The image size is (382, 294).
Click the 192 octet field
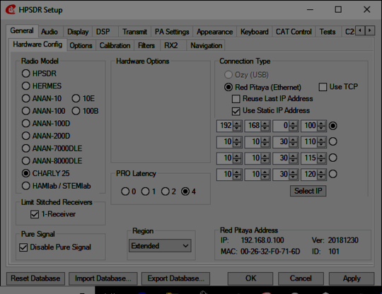[225, 126]
